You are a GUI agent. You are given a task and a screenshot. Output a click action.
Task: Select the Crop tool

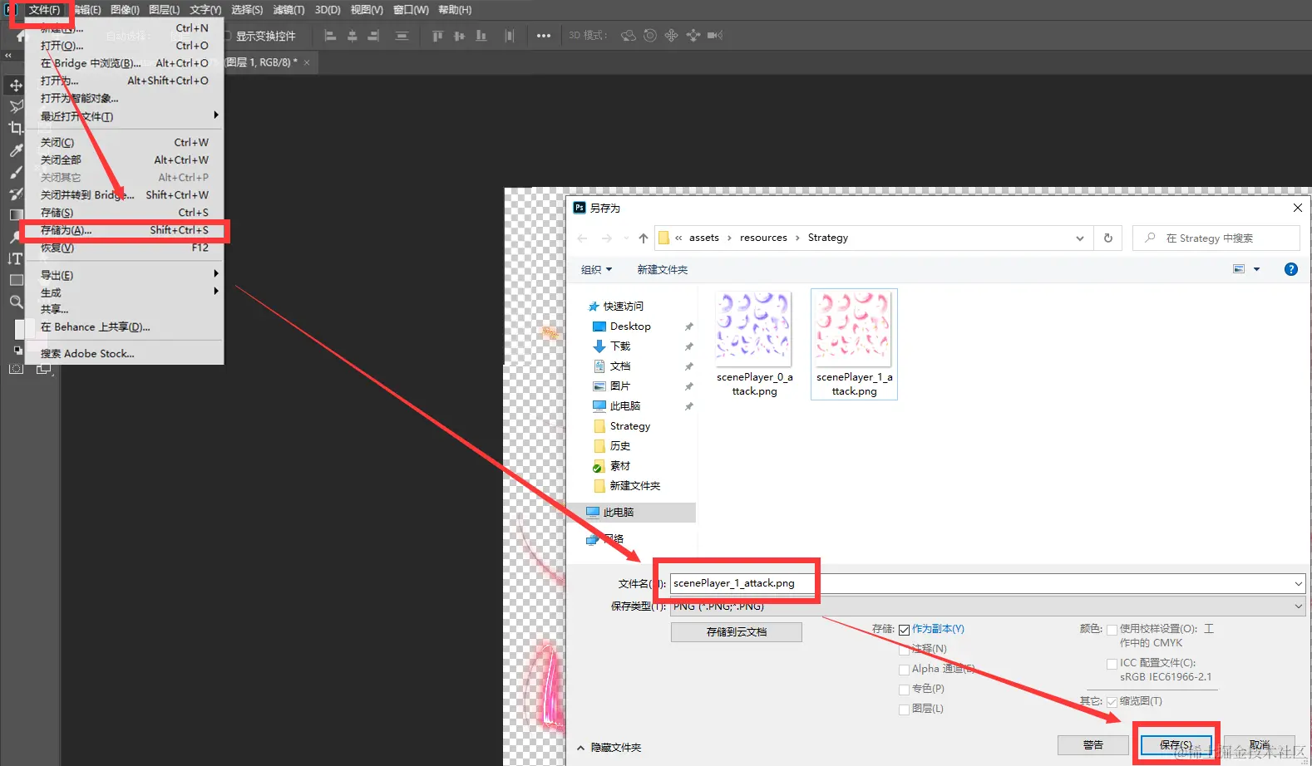click(16, 128)
